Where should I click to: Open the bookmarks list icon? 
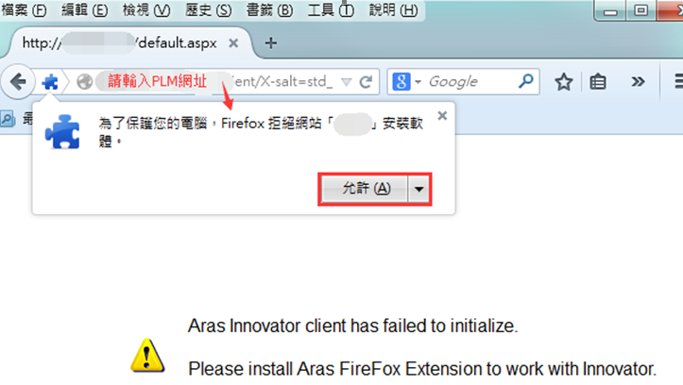pos(598,82)
